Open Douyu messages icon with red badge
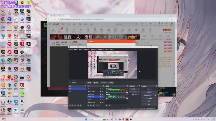 159,24
